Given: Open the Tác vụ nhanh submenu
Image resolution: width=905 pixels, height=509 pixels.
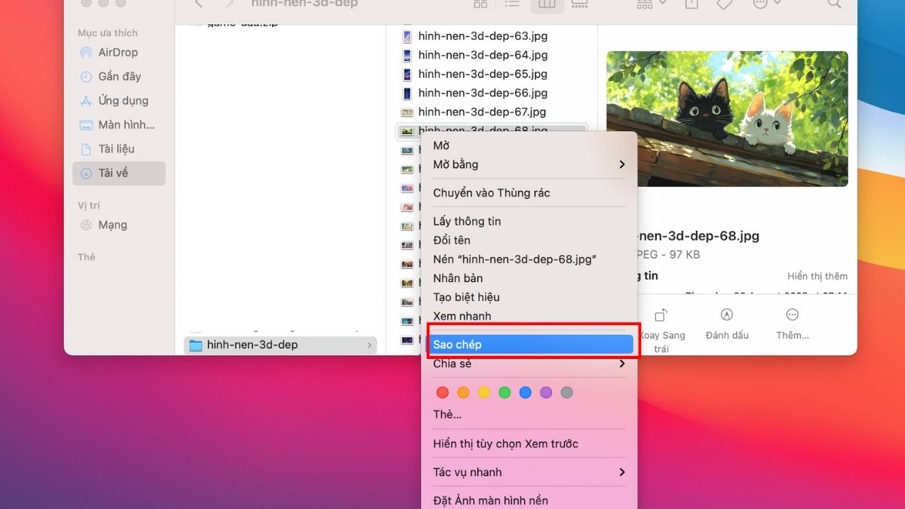Looking at the screenshot, I should click(528, 473).
